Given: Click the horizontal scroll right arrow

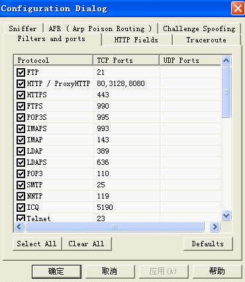Looking at the screenshot, I should click(215, 227).
